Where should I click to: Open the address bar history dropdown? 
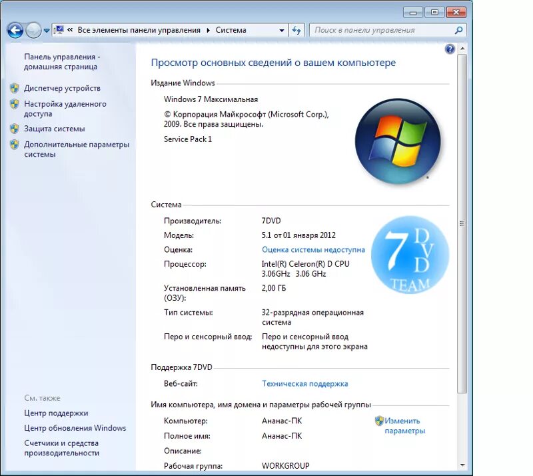(281, 30)
